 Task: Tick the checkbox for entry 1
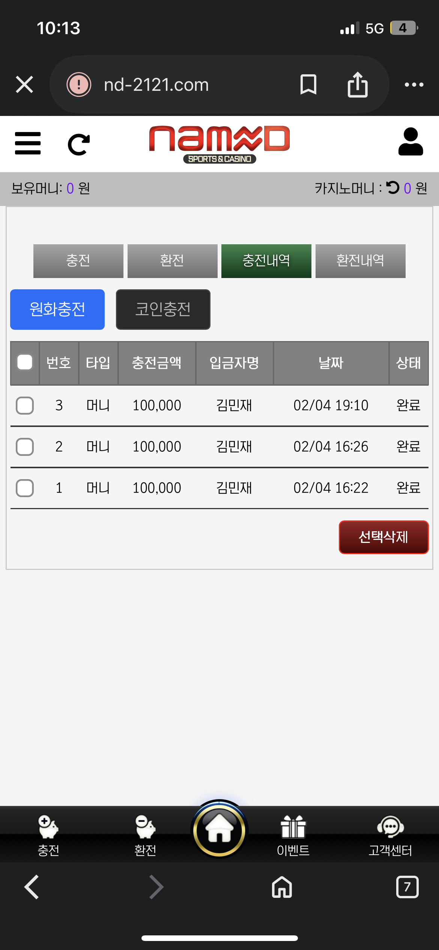click(25, 488)
